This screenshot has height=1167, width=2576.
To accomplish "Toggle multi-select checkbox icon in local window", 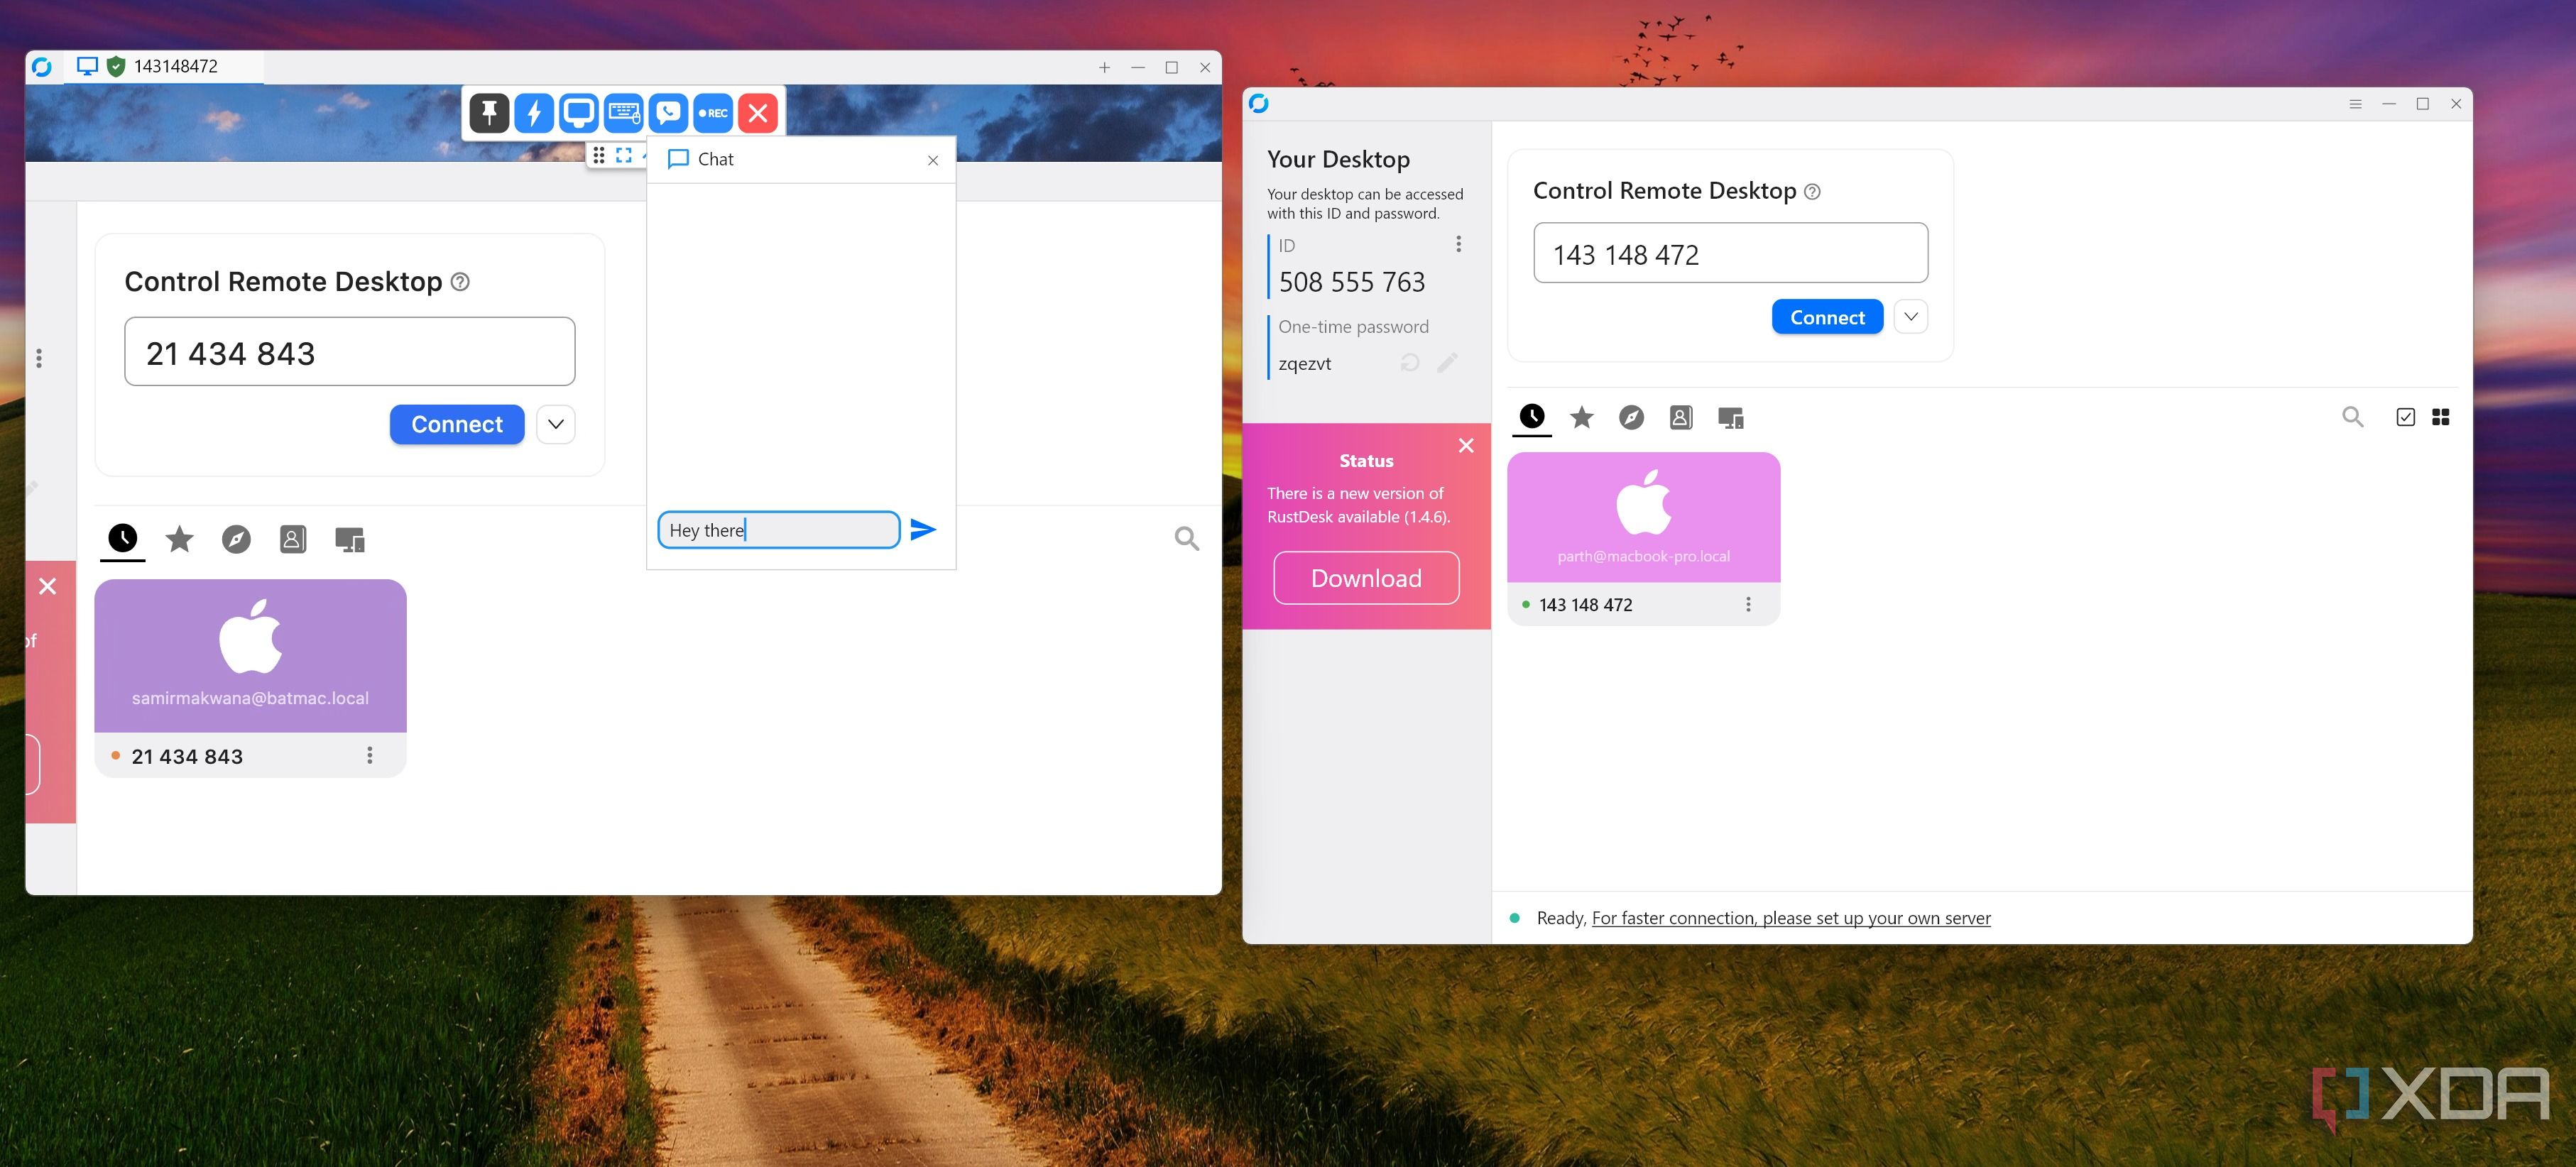I will click(2406, 417).
